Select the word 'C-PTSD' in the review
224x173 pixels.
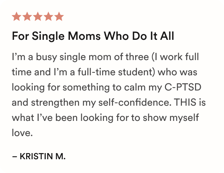click(183, 87)
